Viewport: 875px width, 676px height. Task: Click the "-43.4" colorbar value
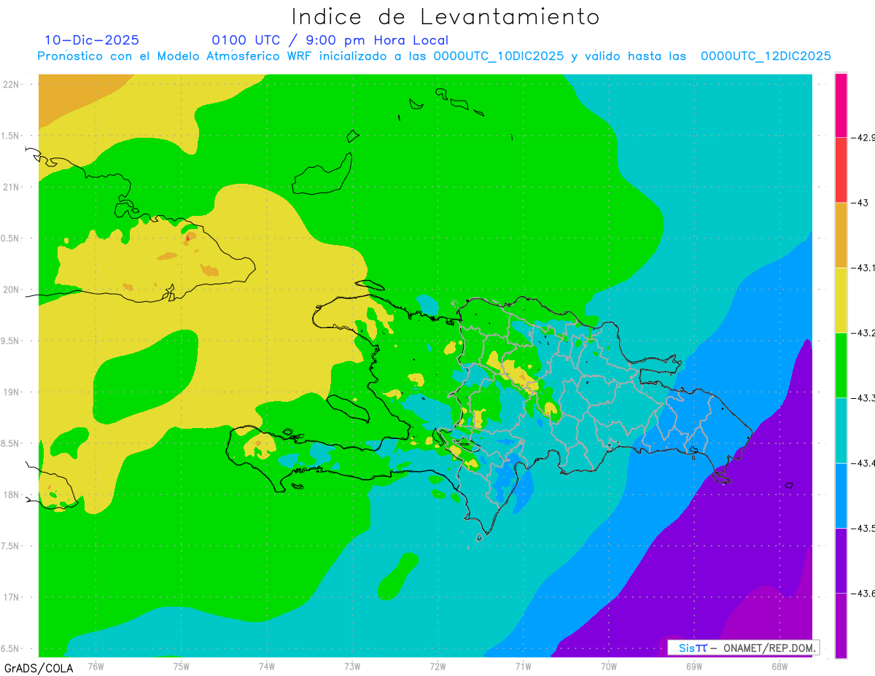point(863,463)
